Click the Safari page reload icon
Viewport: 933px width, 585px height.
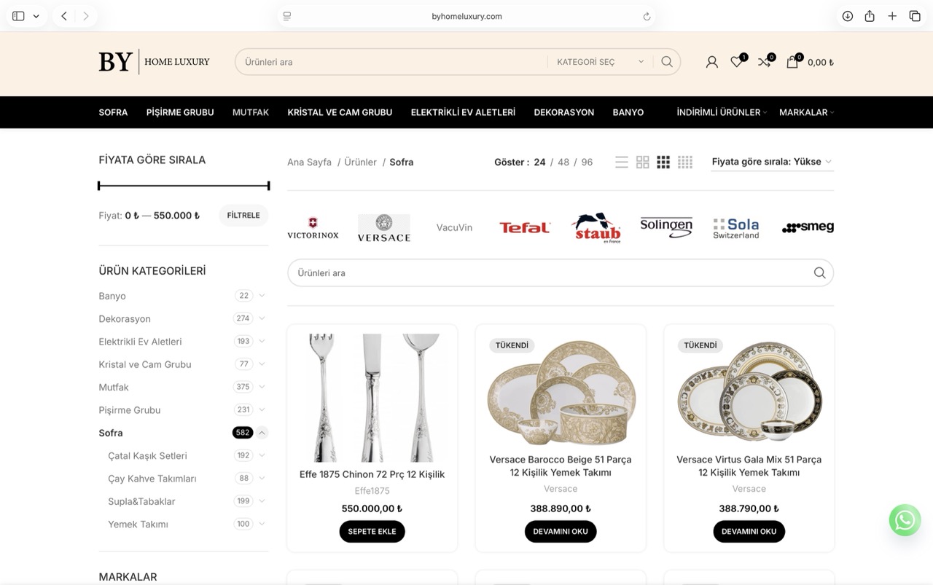point(647,16)
